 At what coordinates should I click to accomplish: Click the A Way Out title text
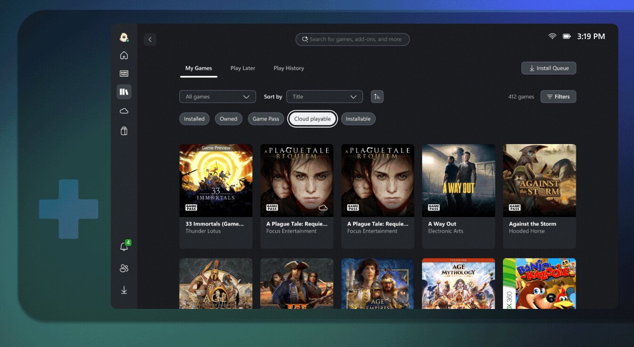442,224
